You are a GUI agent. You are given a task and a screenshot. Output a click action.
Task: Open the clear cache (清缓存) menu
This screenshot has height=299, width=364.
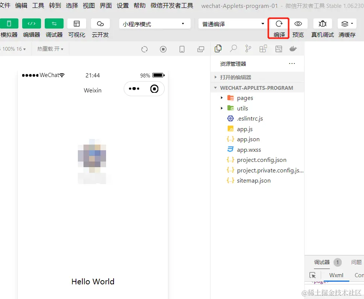[x=347, y=24]
